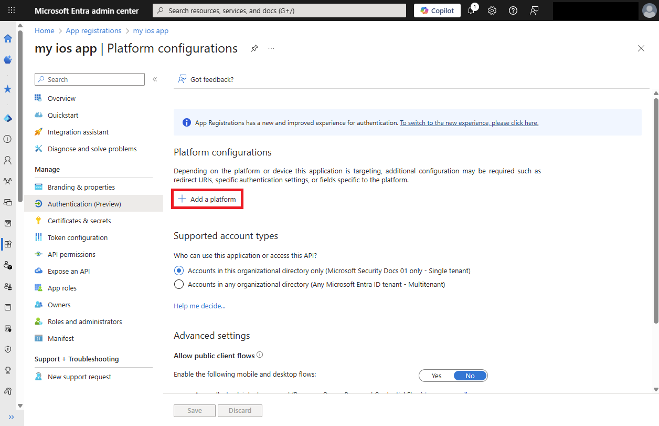Go to App registrations breadcrumb
659x426 pixels.
click(x=93, y=31)
